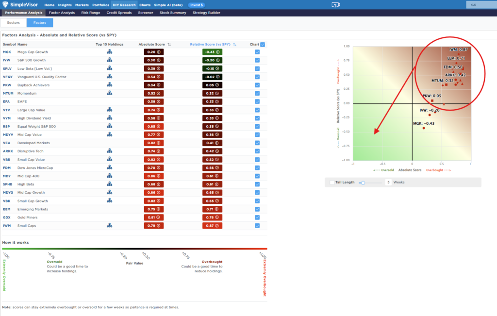
Task: Click the ticker search field showing XLK
Action: click(x=480, y=5)
